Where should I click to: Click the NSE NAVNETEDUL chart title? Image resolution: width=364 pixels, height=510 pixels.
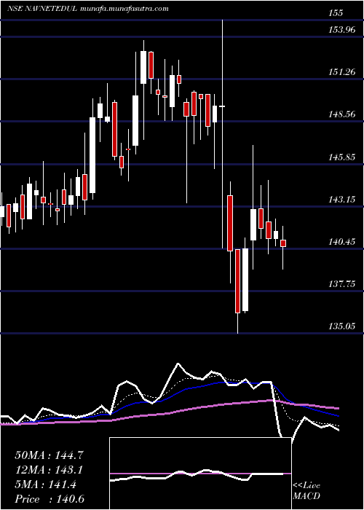pos(42,9)
